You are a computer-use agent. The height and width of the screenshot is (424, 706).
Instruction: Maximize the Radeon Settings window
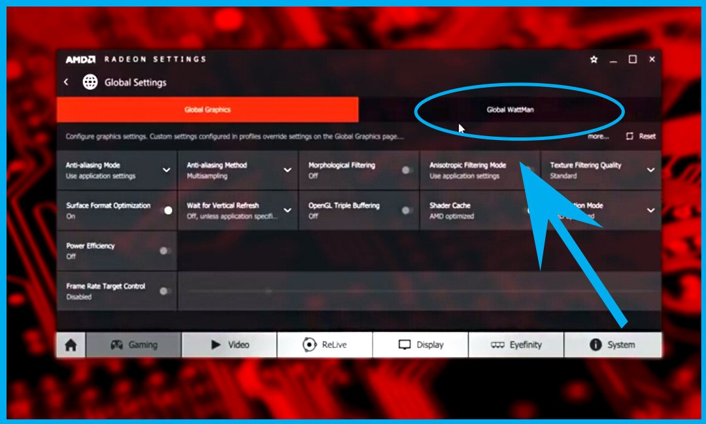(x=633, y=60)
